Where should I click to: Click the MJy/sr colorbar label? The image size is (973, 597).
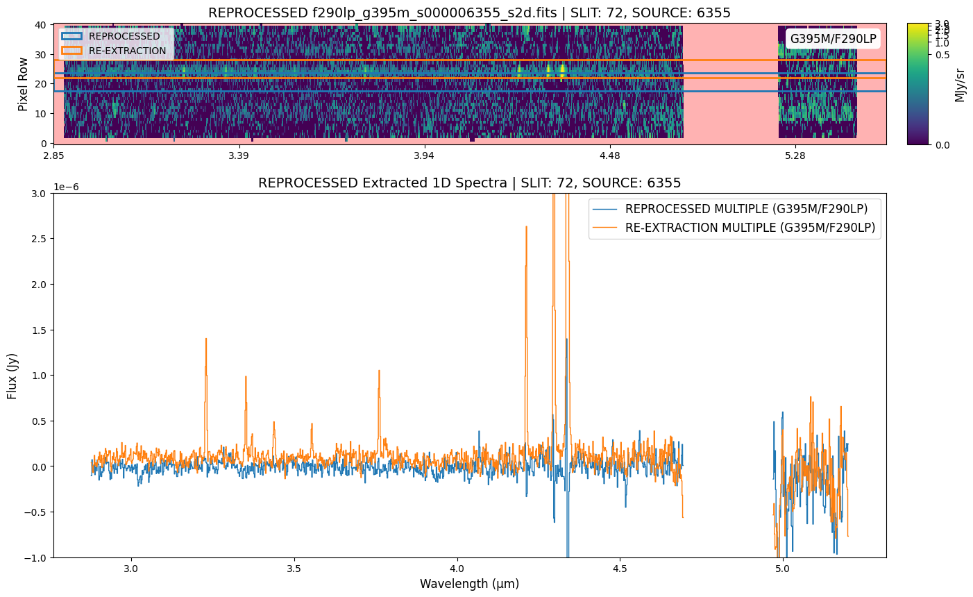[960, 85]
